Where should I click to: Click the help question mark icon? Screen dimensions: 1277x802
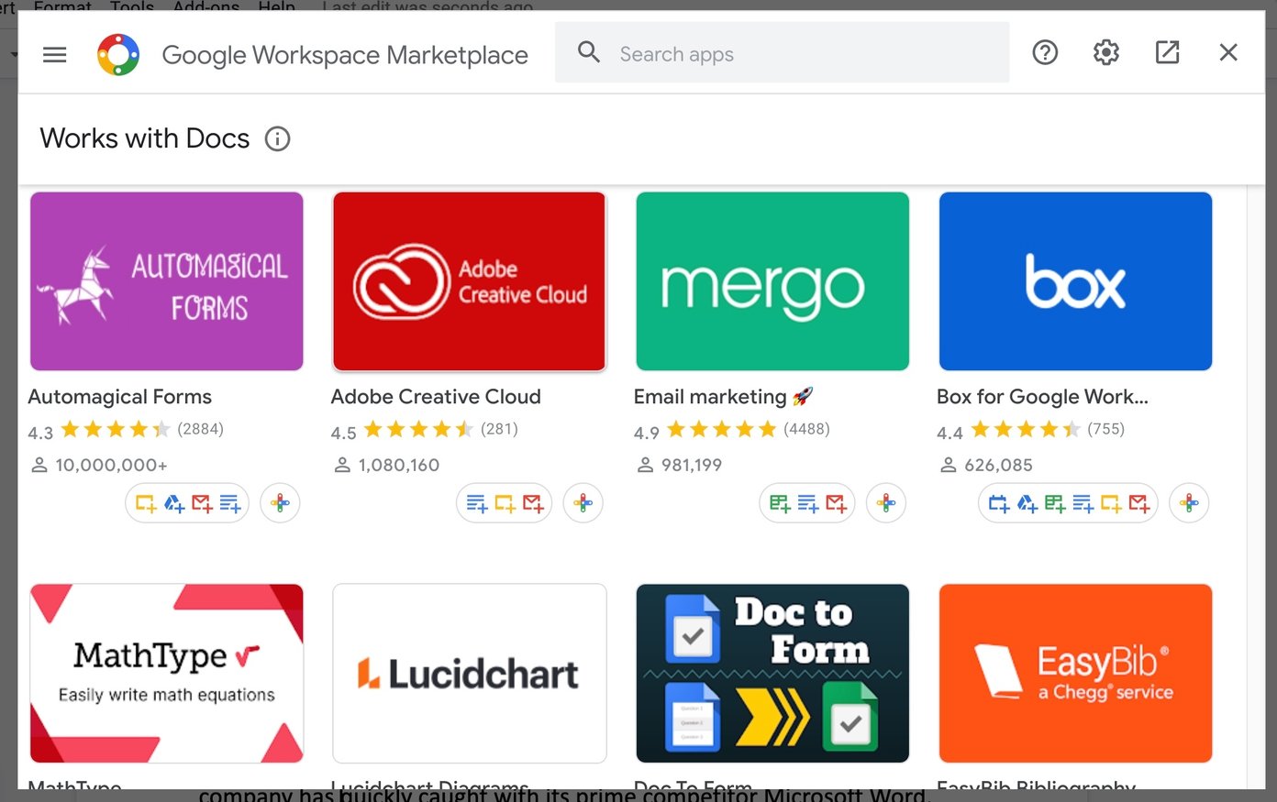1045,52
